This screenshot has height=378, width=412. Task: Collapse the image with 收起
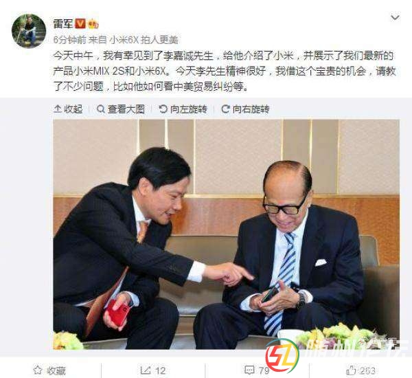point(68,109)
